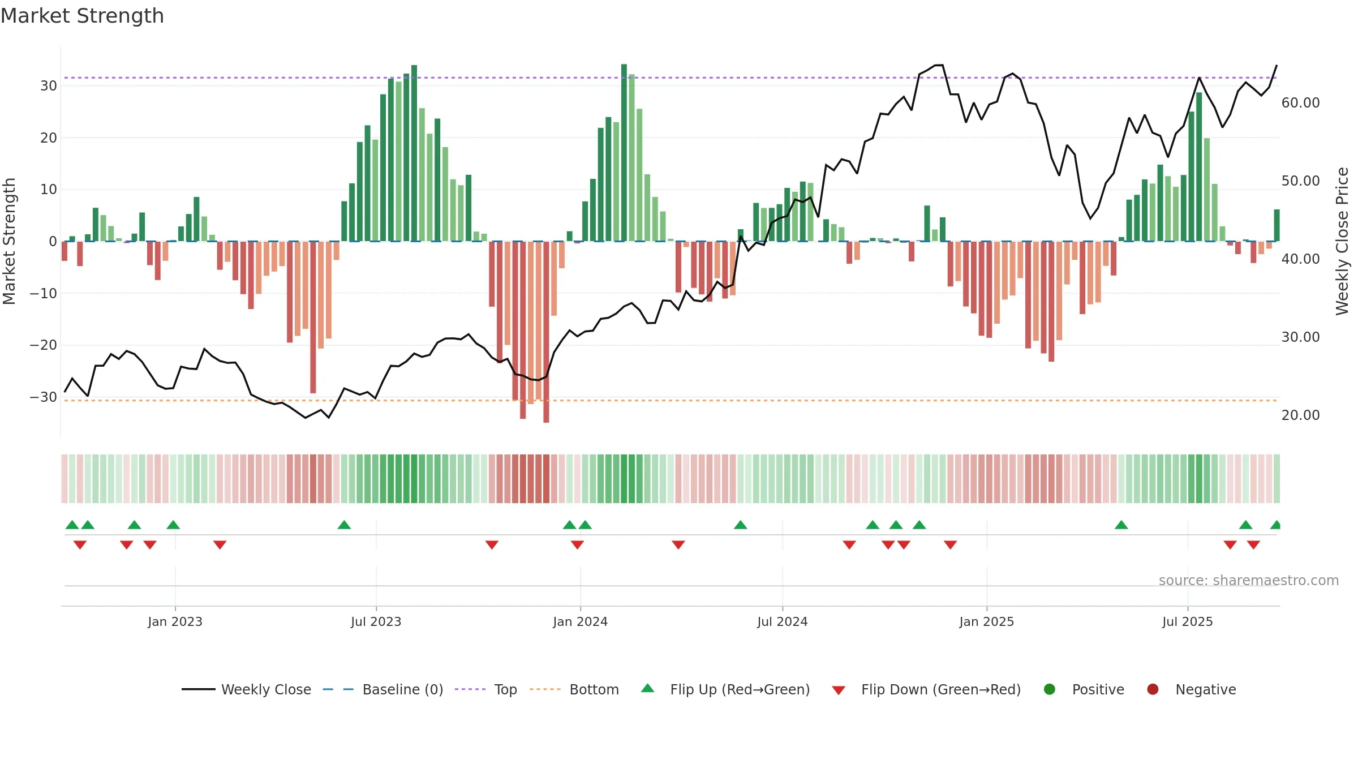This screenshot has width=1358, height=764.
Task: Click the 20.00 price axis label
Action: [1300, 415]
